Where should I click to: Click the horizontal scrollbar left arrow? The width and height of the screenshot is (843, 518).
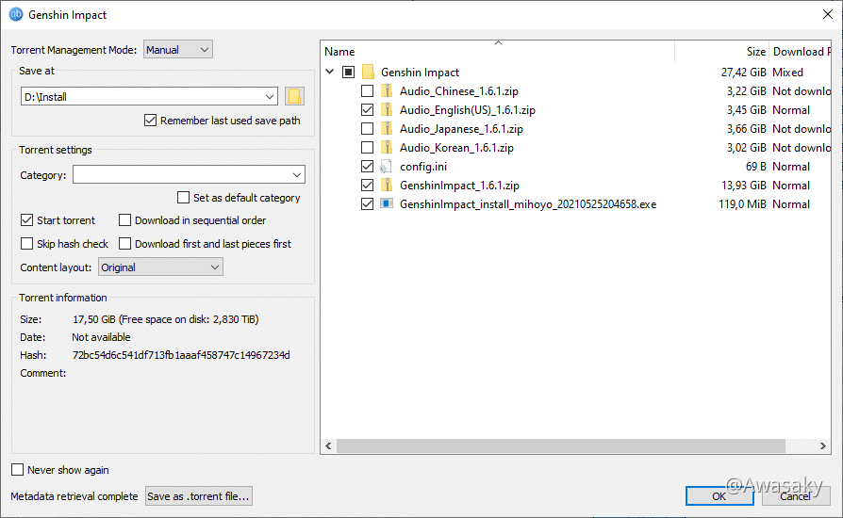click(x=328, y=445)
